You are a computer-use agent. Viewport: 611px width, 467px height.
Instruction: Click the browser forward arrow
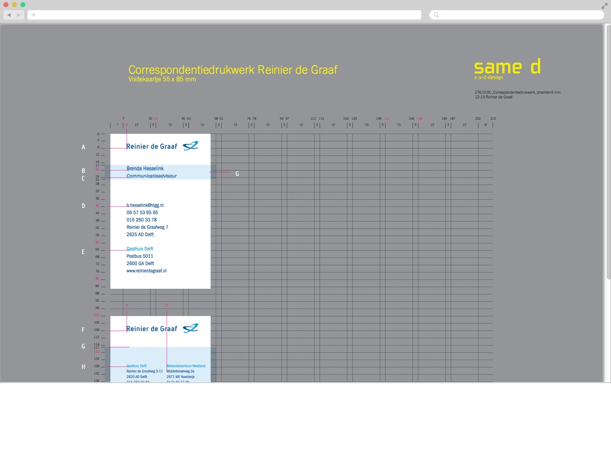(19, 15)
